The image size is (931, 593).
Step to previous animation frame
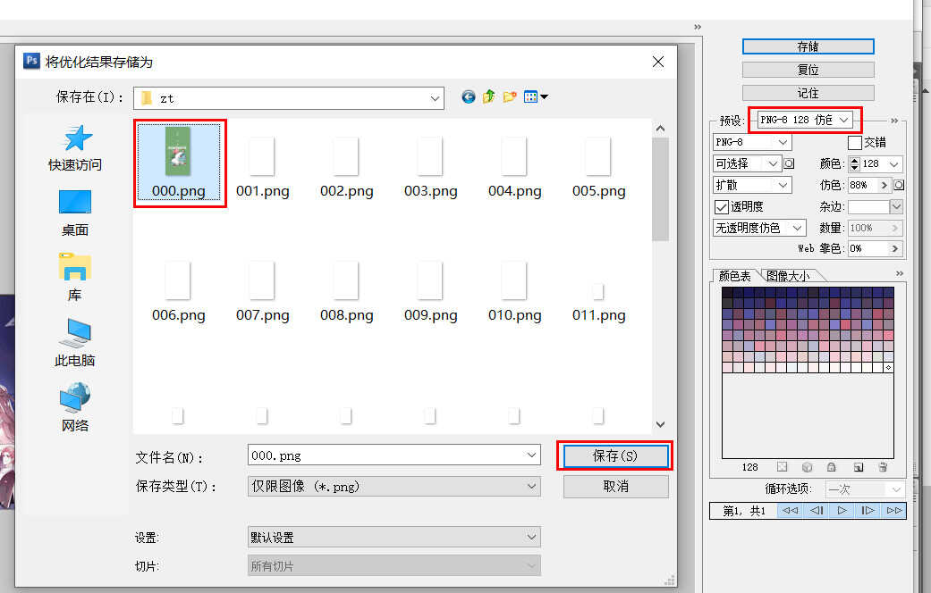pos(817,511)
